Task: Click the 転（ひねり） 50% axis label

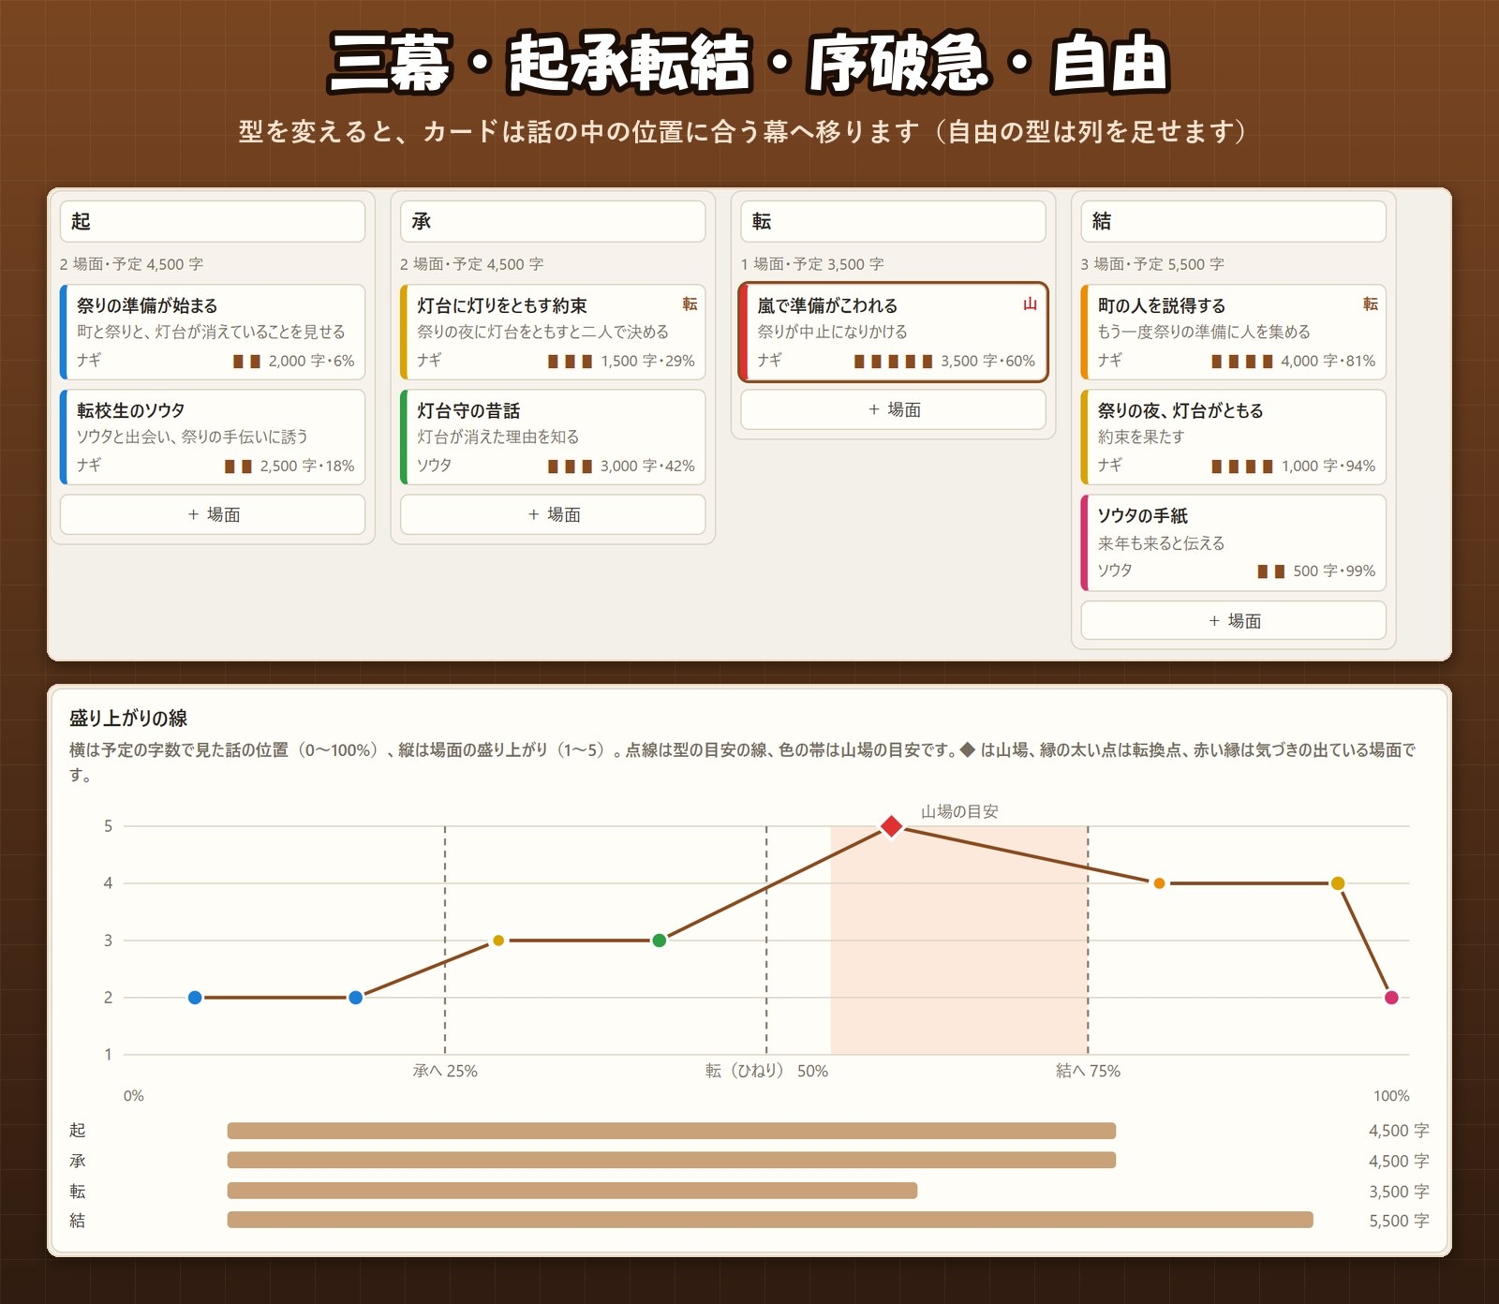Action: tap(766, 1071)
